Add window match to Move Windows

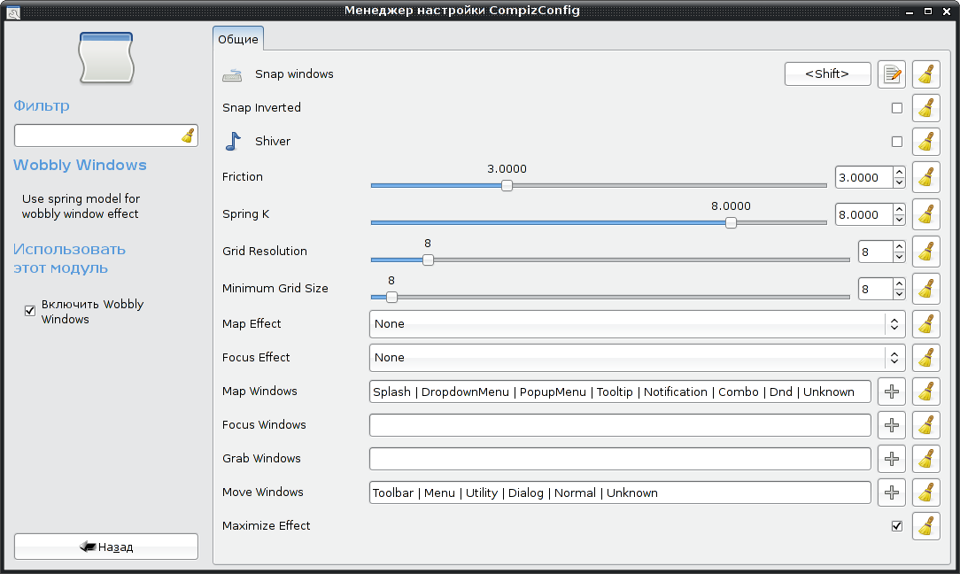[892, 493]
